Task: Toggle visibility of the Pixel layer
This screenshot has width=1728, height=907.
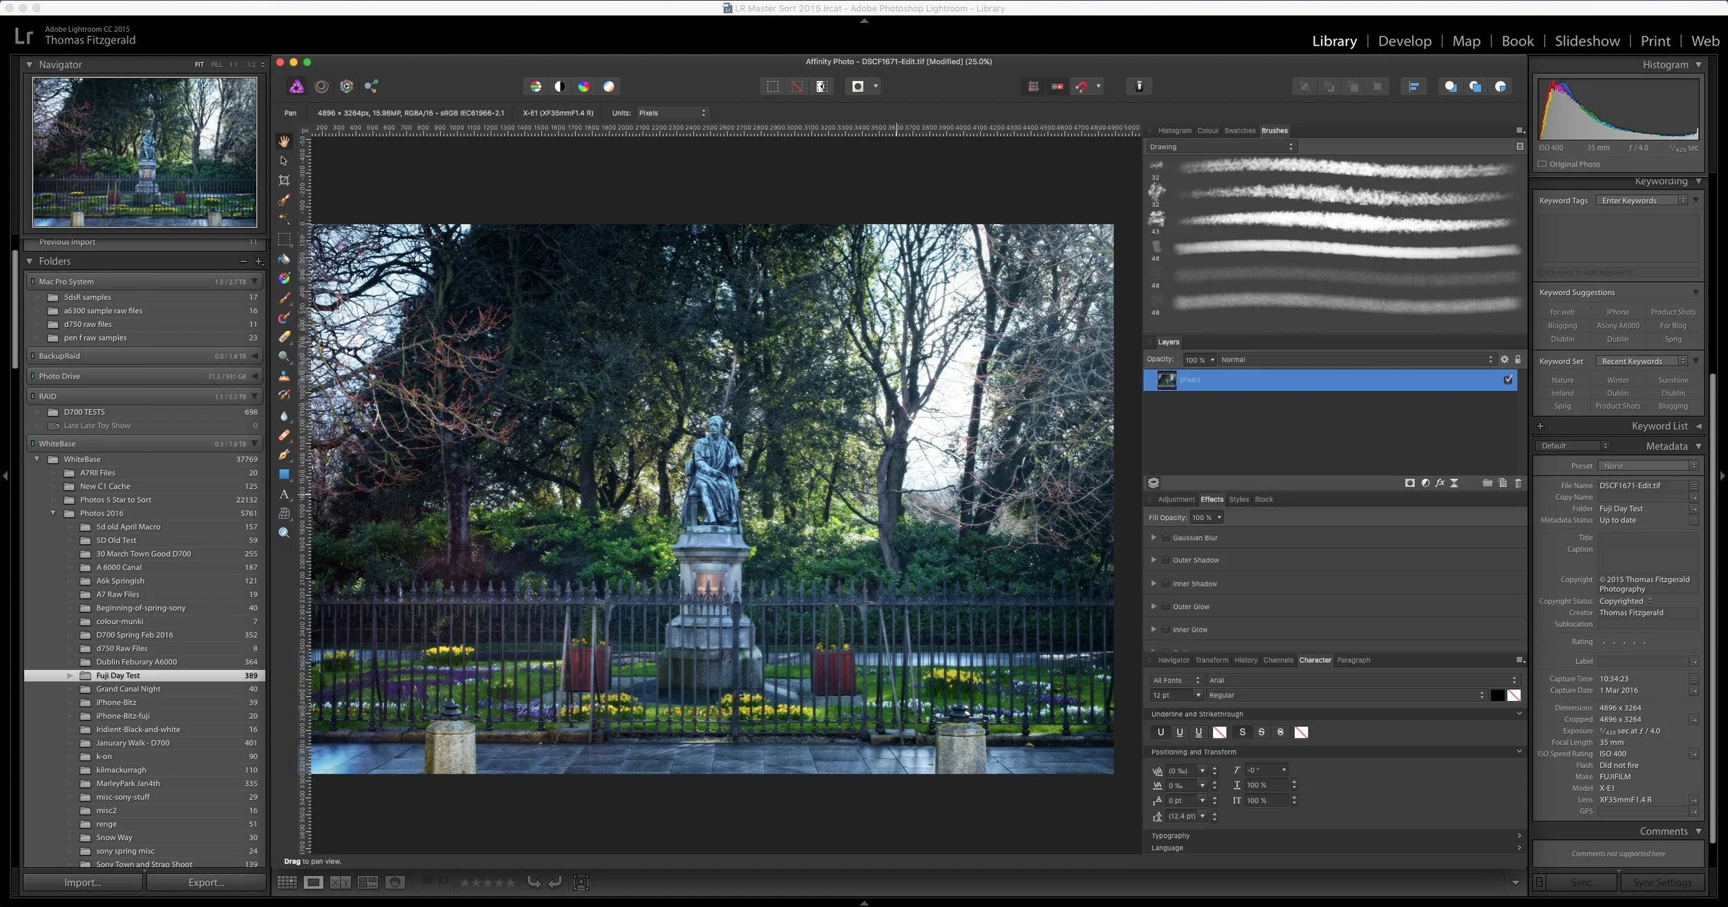Action: pyautogui.click(x=1509, y=380)
